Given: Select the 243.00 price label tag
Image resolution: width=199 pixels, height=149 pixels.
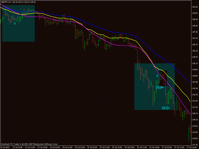Looking at the screenshot, I should tap(159, 87).
